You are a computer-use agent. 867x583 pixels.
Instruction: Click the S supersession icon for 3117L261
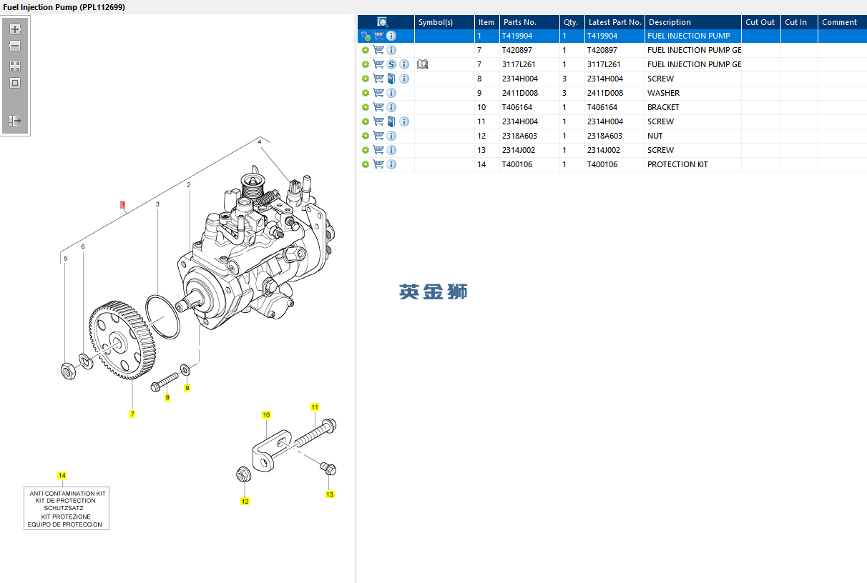[391, 64]
